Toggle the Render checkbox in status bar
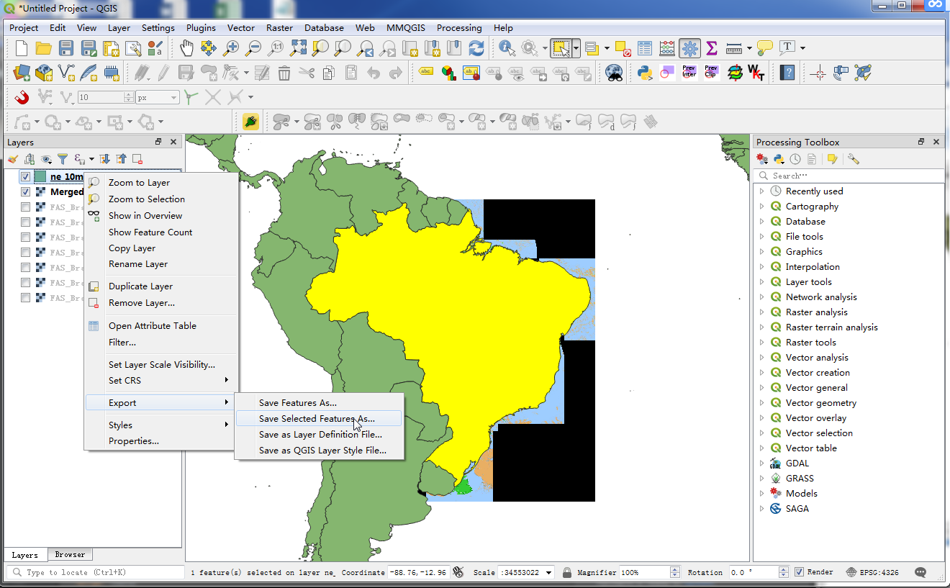950x588 pixels. [x=800, y=572]
